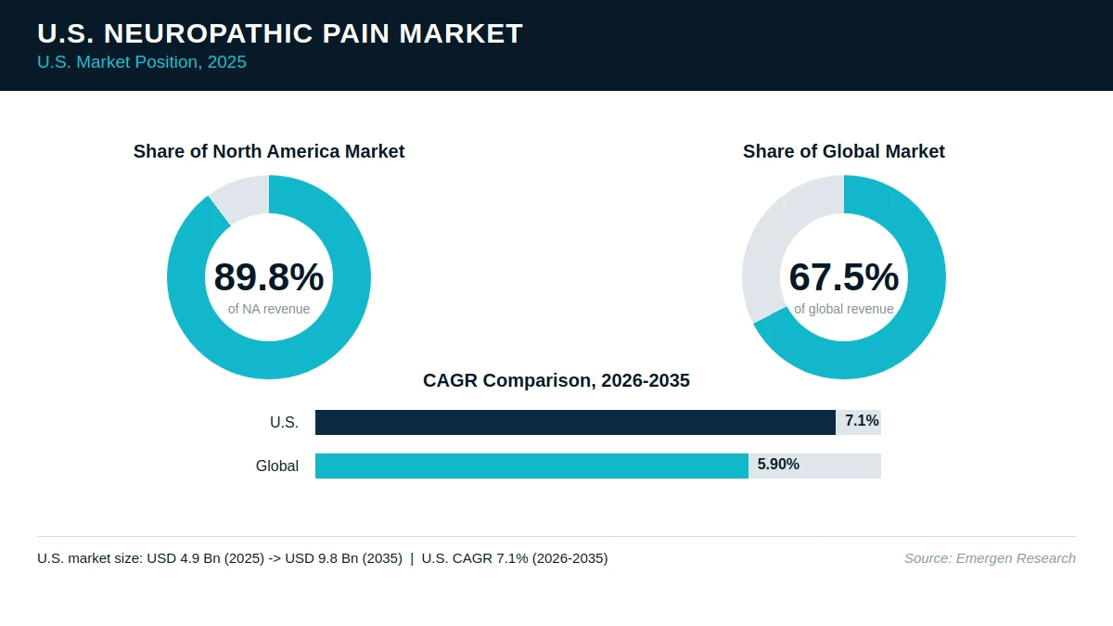Click the 89.8% value in left donut
Viewport: 1113px width, 626px height.
point(269,276)
